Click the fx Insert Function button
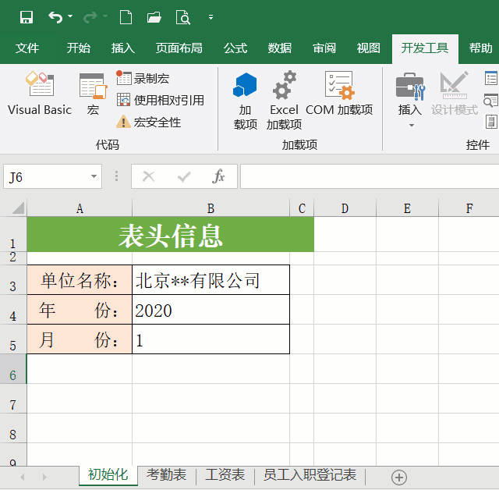The height and width of the screenshot is (490, 499). [218, 176]
